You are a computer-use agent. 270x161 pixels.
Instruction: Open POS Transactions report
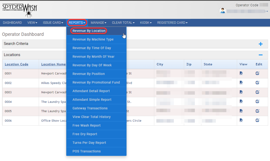point(96,151)
